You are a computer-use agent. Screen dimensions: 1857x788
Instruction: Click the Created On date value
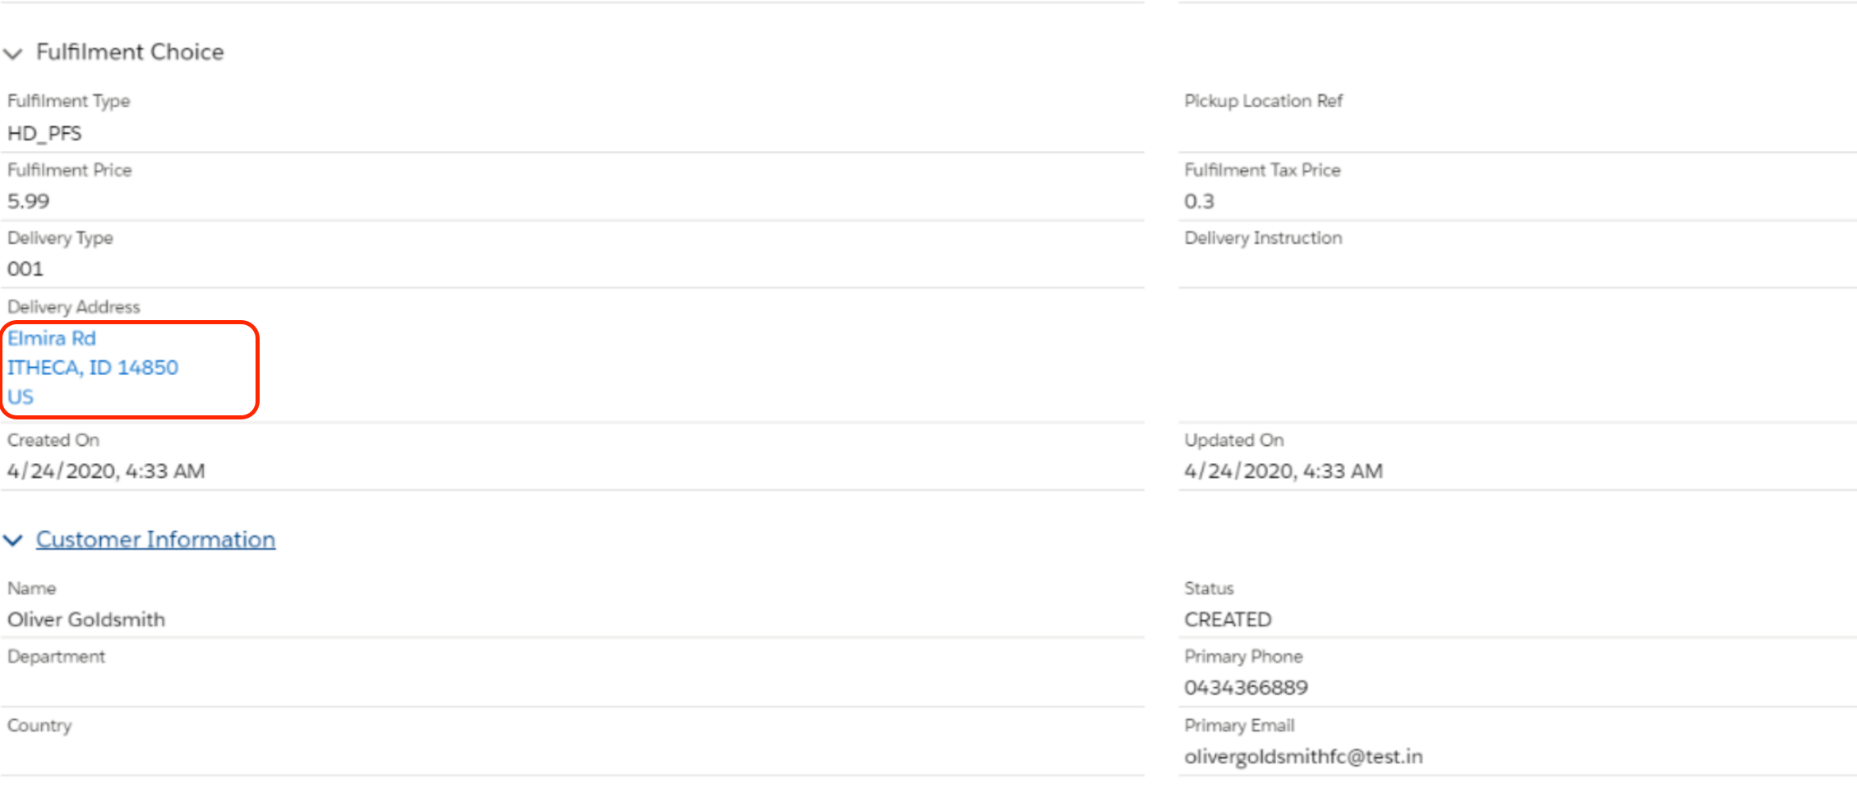[x=106, y=471]
